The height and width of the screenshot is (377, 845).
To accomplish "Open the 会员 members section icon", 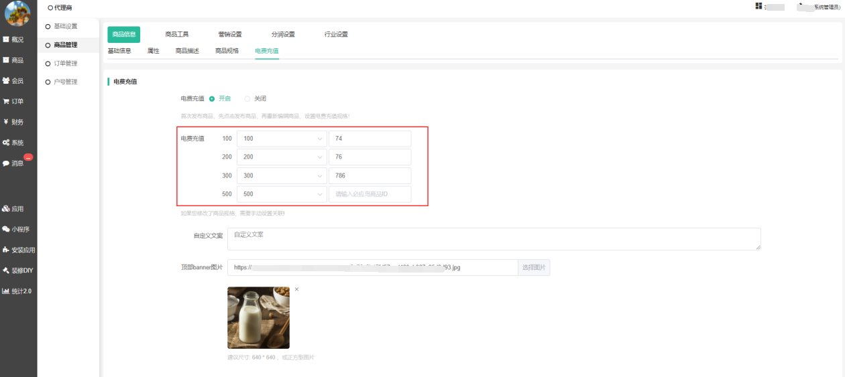I will [6, 81].
